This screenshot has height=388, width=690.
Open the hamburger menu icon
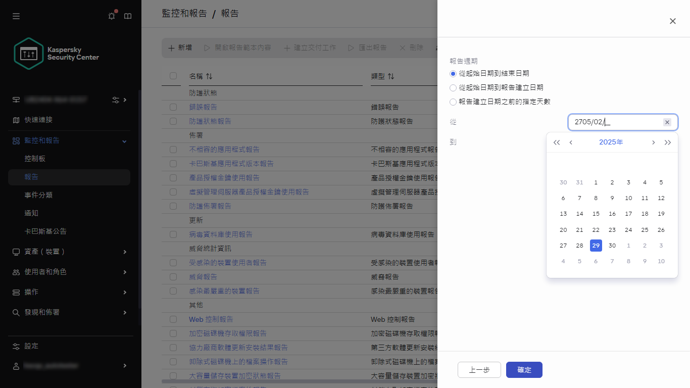pyautogui.click(x=16, y=16)
